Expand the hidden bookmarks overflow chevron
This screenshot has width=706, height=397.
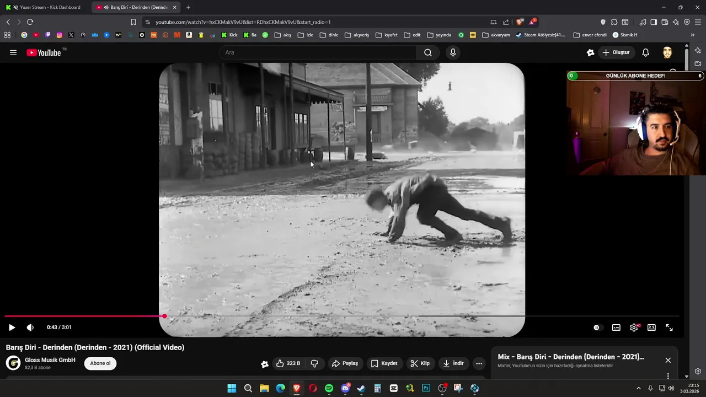[692, 35]
